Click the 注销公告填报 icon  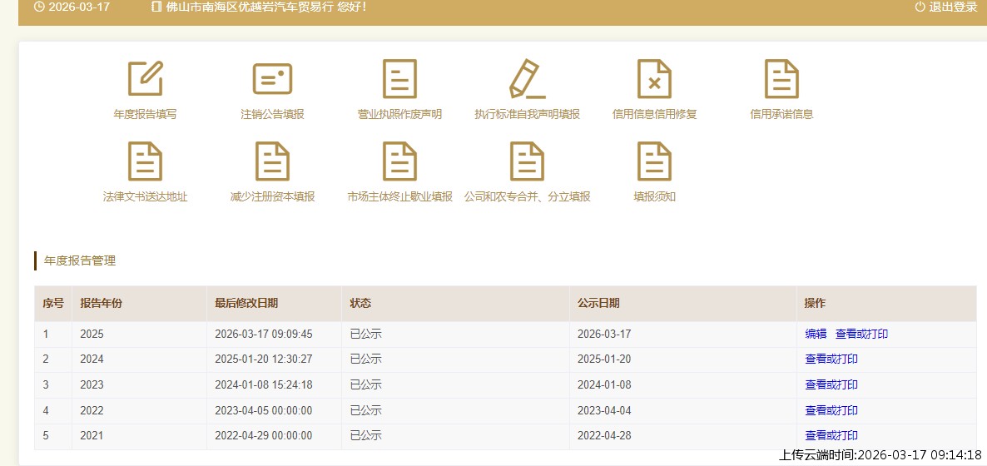[272, 79]
